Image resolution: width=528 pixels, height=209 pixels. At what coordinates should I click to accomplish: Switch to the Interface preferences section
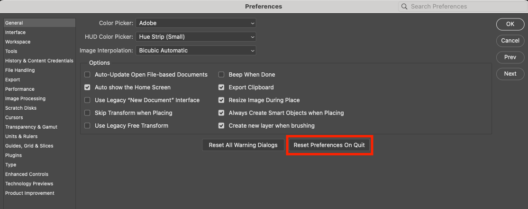(16, 32)
